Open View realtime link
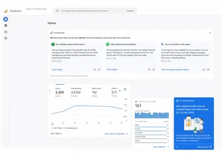222x166 pixels. [161, 147]
